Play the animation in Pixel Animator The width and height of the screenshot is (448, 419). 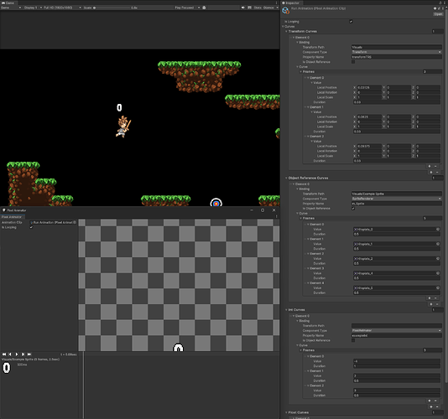[17, 354]
